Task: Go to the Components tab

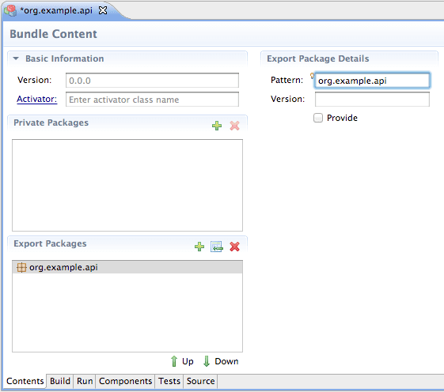Action: coord(125,381)
